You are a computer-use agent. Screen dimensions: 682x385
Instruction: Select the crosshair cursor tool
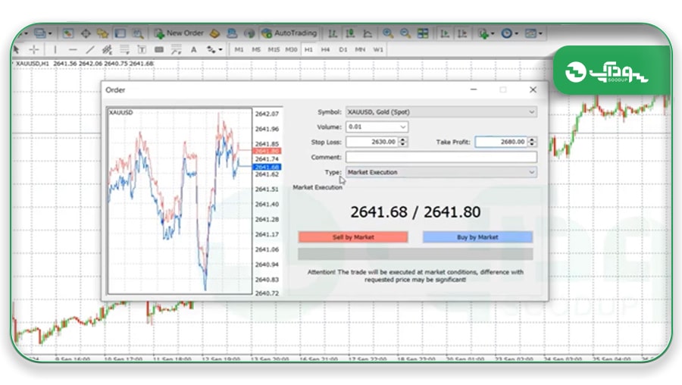coord(34,49)
